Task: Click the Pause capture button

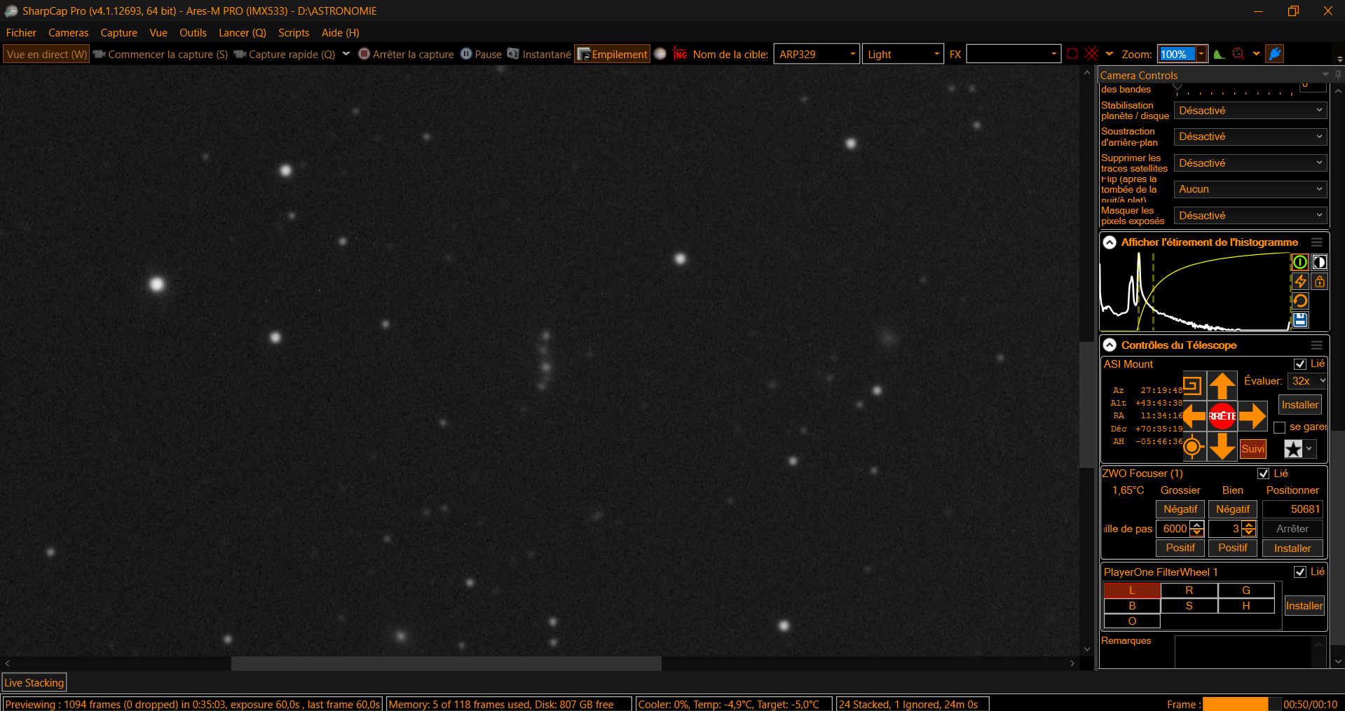Action: [x=481, y=54]
